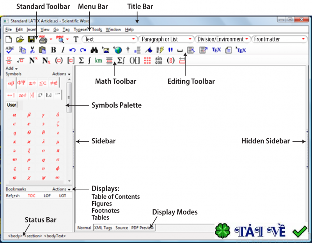Insert a summation sigma symbol
Viewport: 312px width, 243px height.
click(81, 60)
